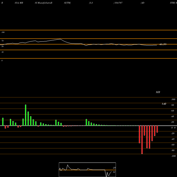The height and width of the screenshot is (177, 177).
Task: Click the RSI value label 46.39
Action: point(163,44)
